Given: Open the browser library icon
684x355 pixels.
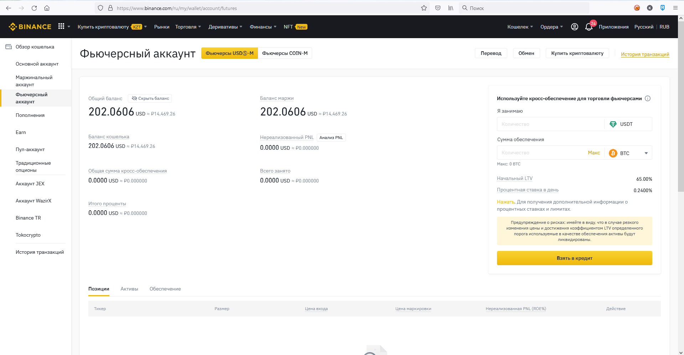Looking at the screenshot, I should tap(451, 8).
